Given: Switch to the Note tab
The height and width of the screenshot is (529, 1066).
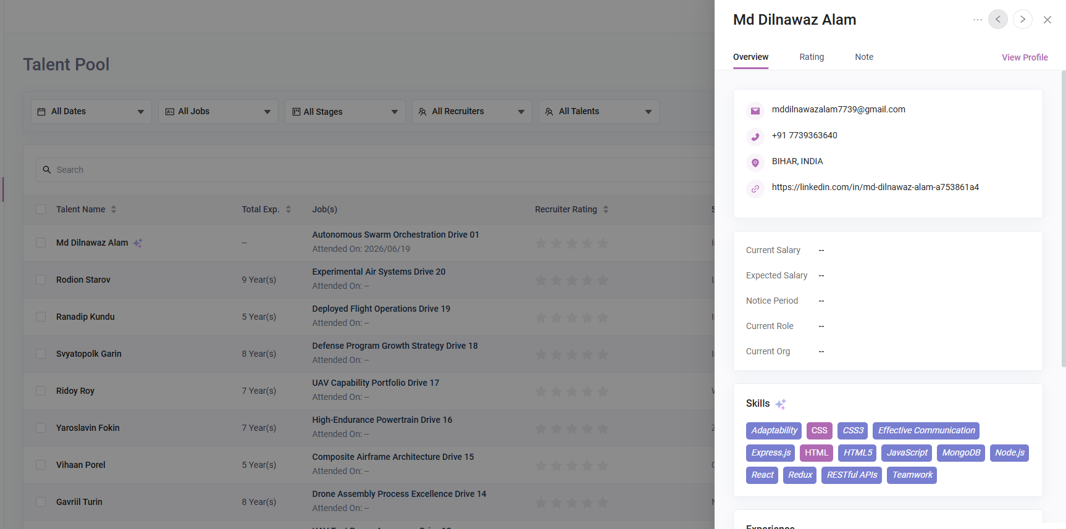Looking at the screenshot, I should 864,57.
